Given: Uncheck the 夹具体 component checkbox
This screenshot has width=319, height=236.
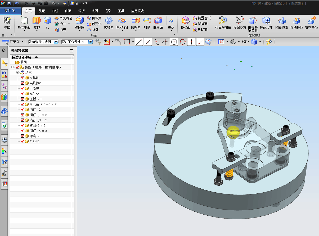Looking at the screenshot, I should point(23,78).
